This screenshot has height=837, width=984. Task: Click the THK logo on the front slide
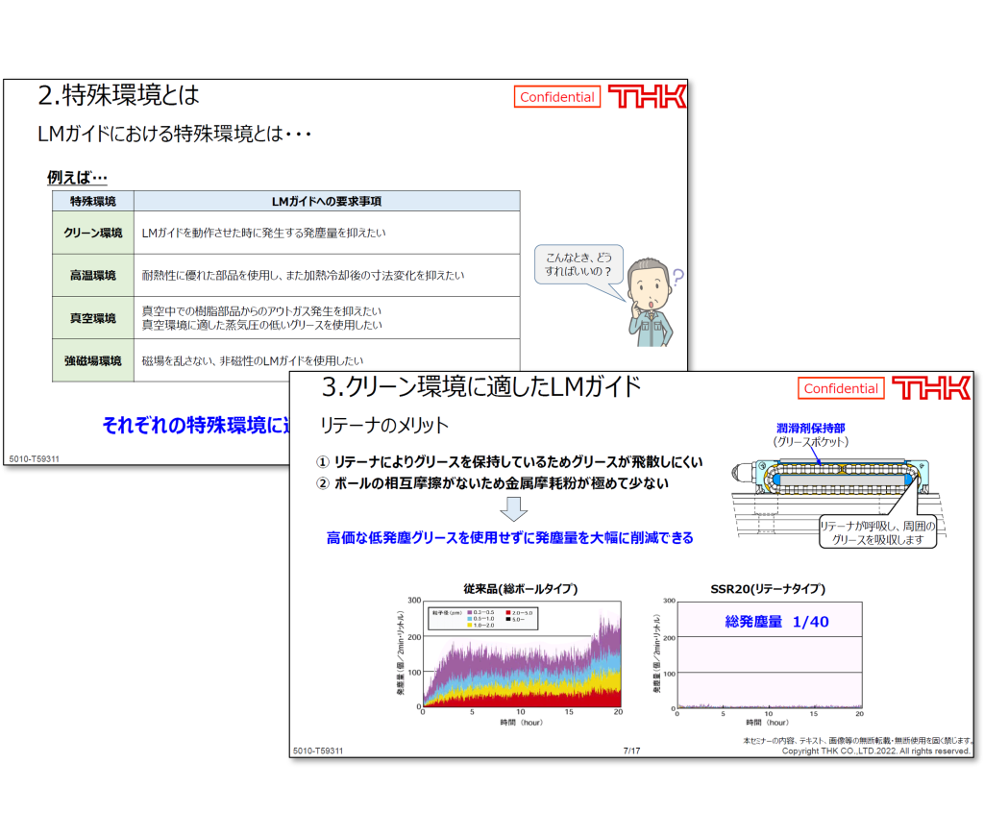[931, 388]
